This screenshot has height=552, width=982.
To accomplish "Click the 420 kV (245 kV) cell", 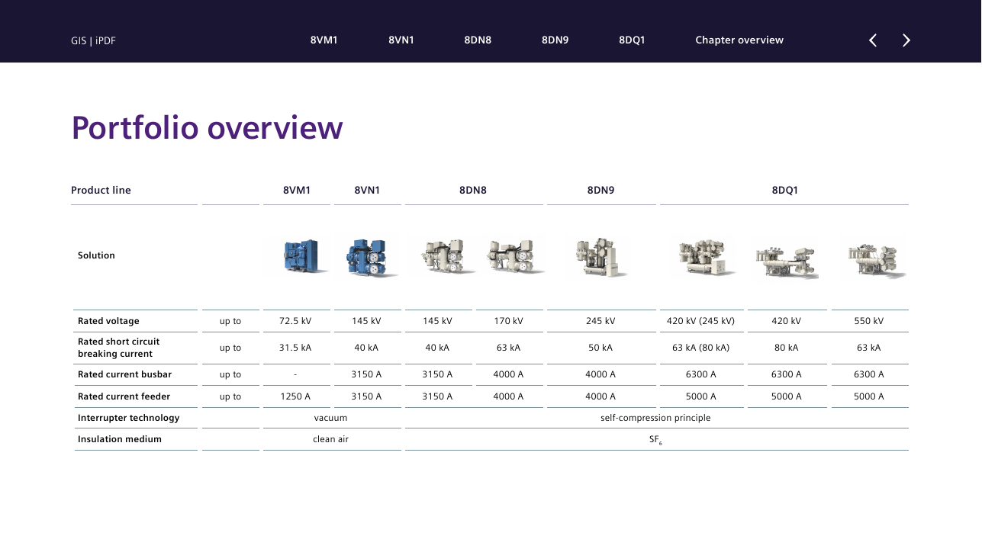I will pos(700,321).
